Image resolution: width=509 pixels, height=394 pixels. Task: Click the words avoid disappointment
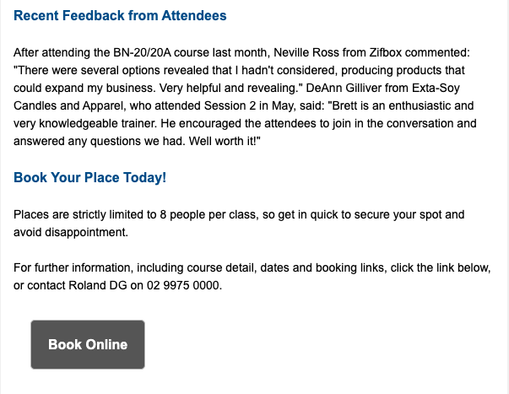[x=70, y=232]
